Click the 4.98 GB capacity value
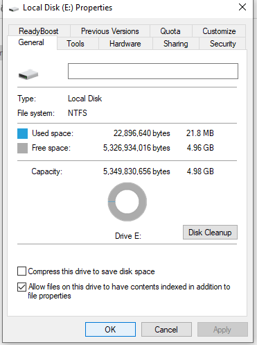Viewport: 257px width, 345px height. coord(200,171)
